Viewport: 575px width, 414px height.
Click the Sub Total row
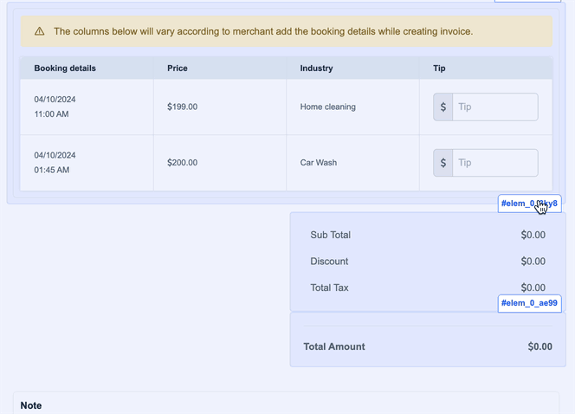point(427,235)
